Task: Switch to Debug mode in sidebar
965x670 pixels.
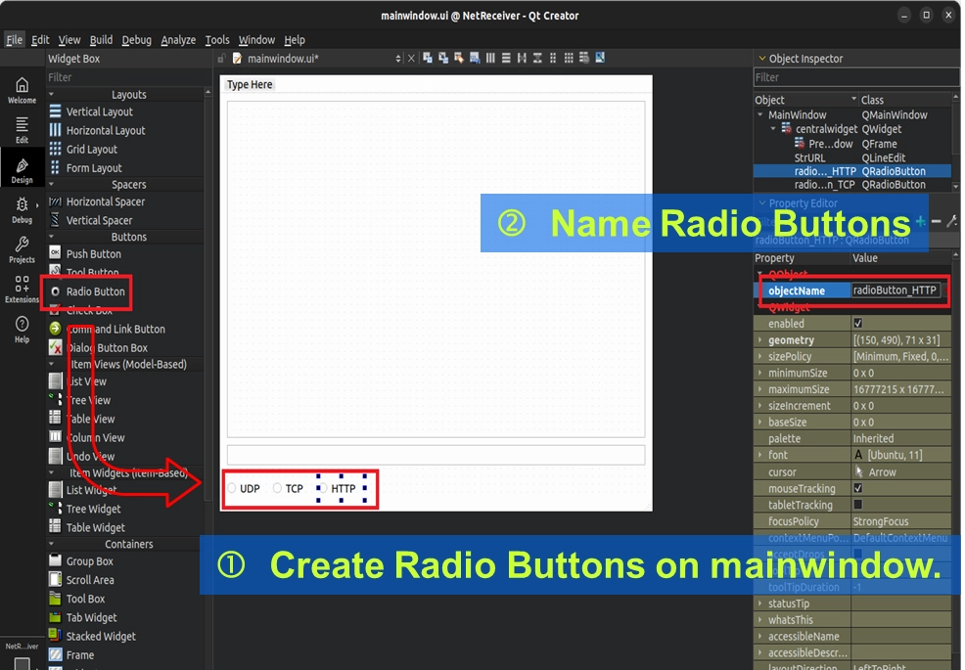Action: tap(23, 210)
